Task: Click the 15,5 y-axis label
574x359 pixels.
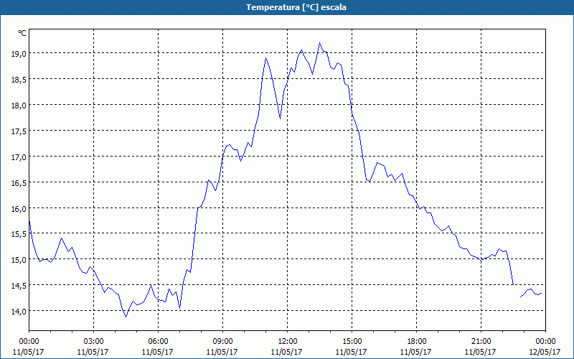Action: click(19, 234)
